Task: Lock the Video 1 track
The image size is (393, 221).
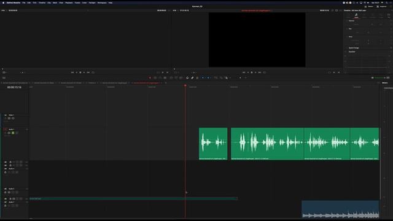Action: pyautogui.click(x=6, y=118)
